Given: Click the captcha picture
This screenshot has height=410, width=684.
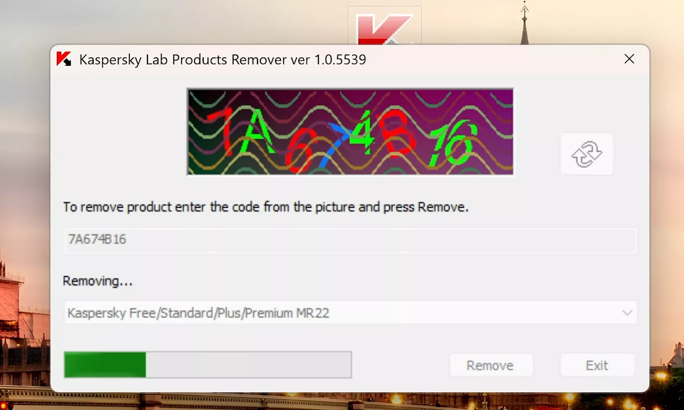Looking at the screenshot, I should [x=350, y=132].
